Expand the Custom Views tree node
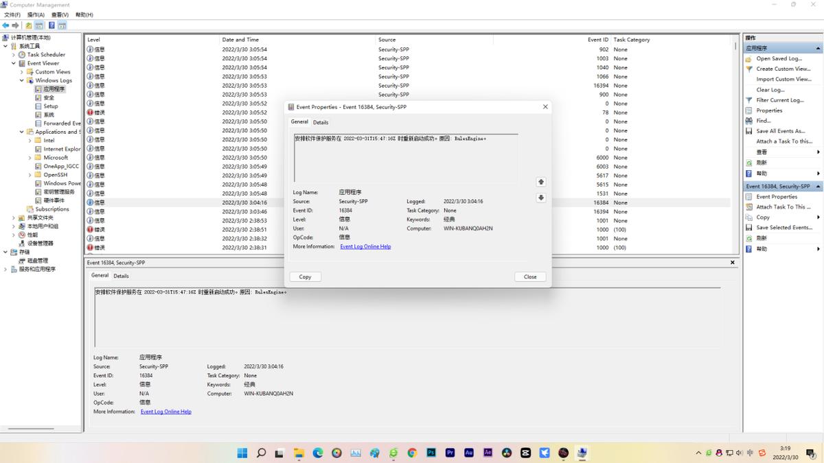 pyautogui.click(x=22, y=72)
